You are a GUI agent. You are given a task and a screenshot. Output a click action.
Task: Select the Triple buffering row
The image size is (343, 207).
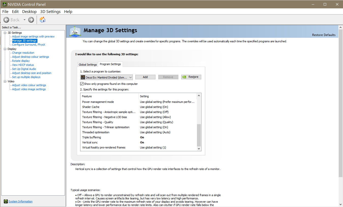(x=139, y=137)
